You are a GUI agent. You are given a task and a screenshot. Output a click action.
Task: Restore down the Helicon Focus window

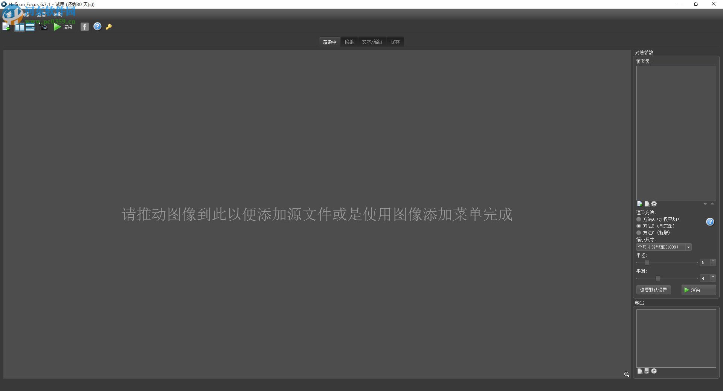pos(696,4)
